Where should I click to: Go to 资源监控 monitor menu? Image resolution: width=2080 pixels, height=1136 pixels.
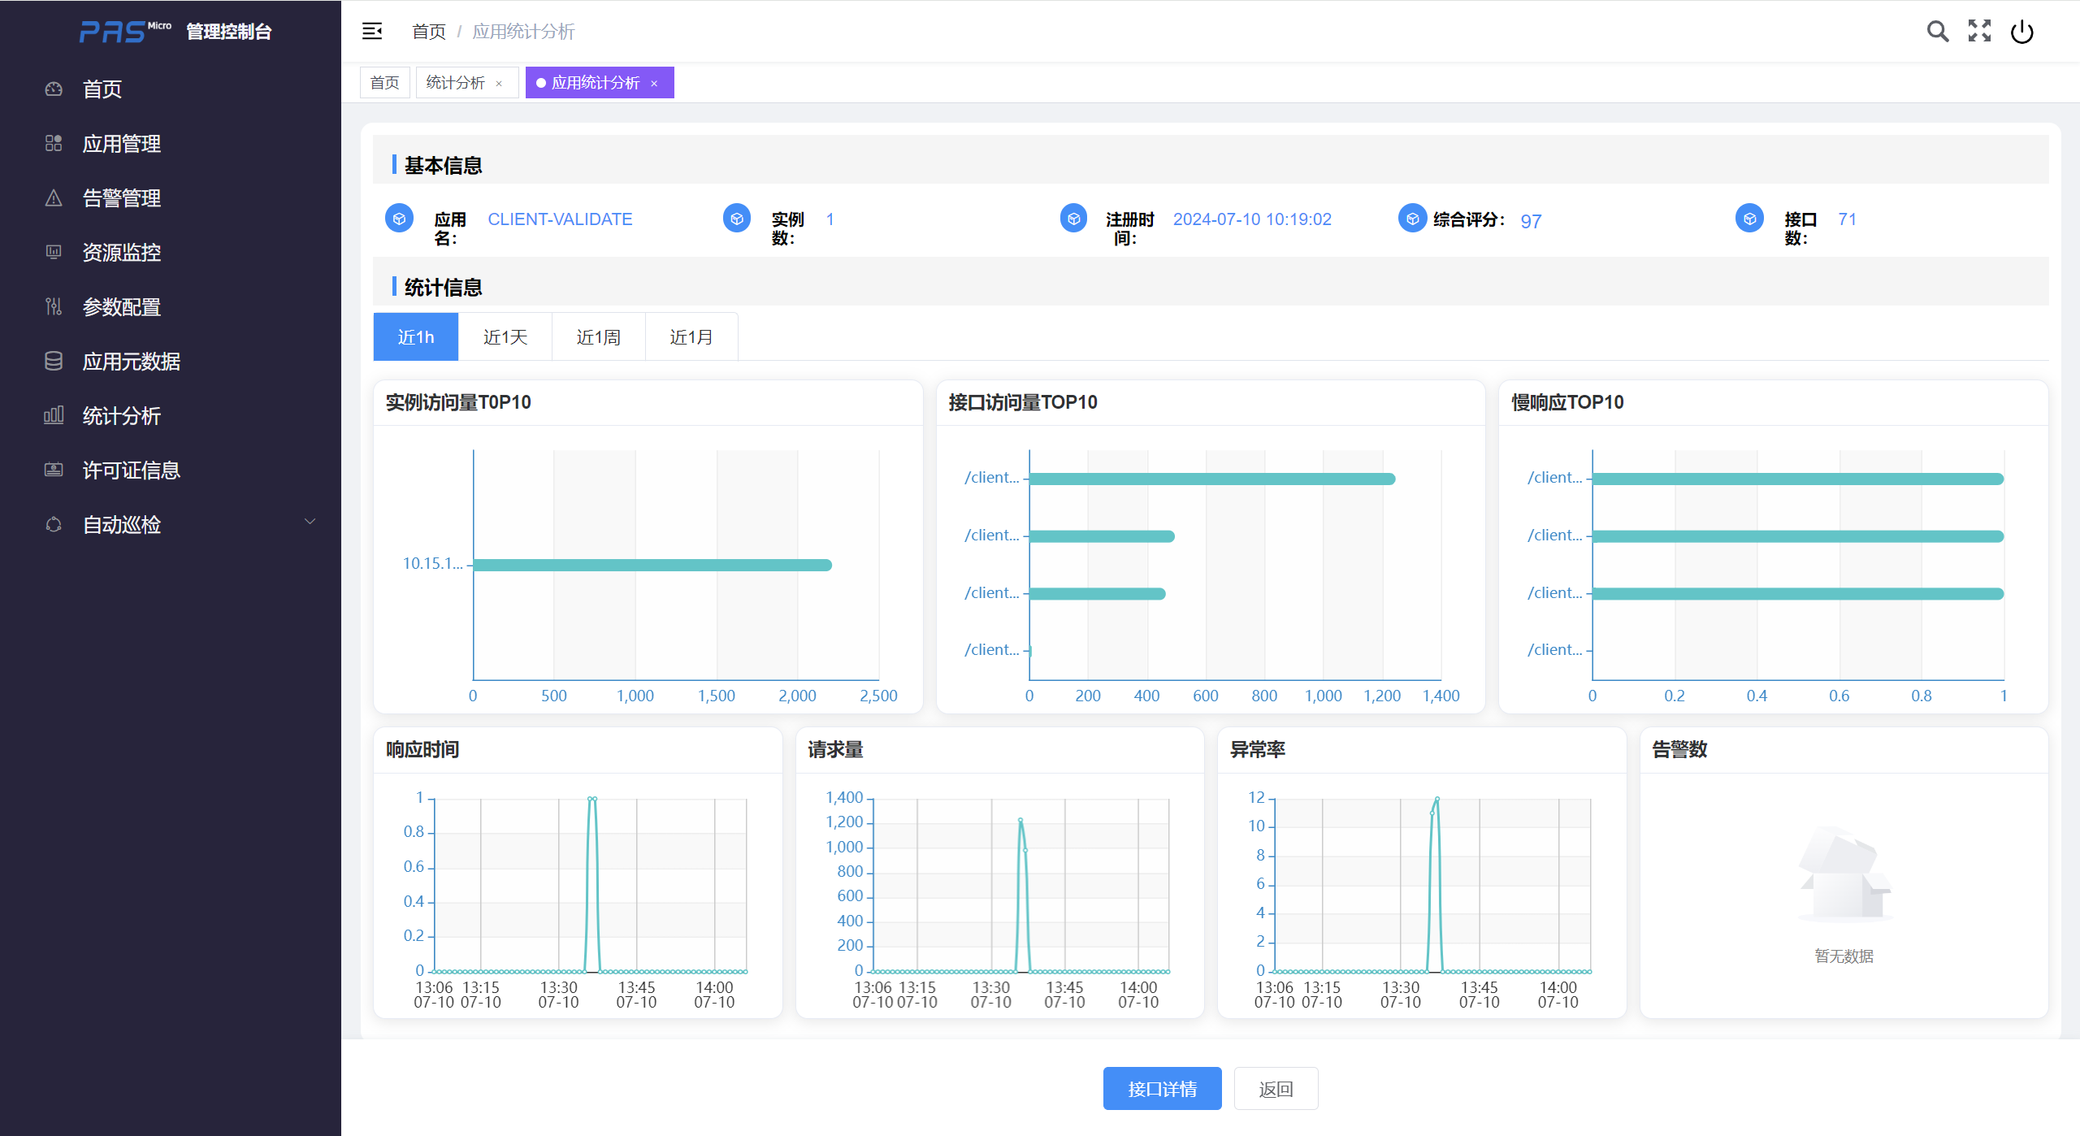[x=121, y=253]
